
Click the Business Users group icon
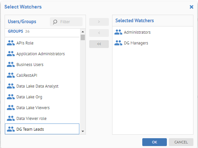[11, 65]
